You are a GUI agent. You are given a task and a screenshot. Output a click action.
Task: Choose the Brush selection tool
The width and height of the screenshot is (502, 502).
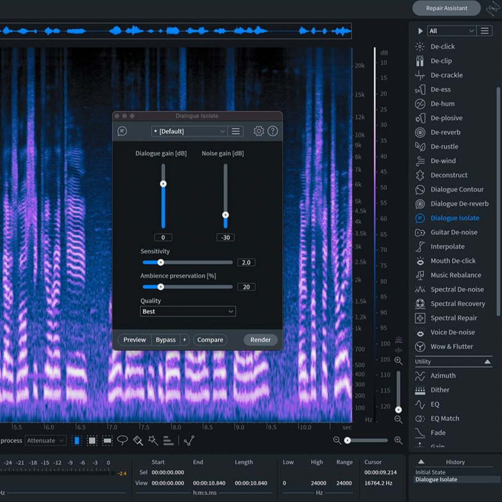click(138, 440)
